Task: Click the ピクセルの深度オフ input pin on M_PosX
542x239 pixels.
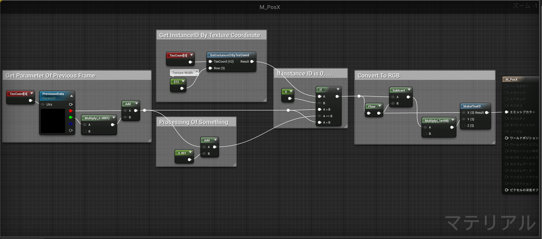Action: click(x=507, y=190)
